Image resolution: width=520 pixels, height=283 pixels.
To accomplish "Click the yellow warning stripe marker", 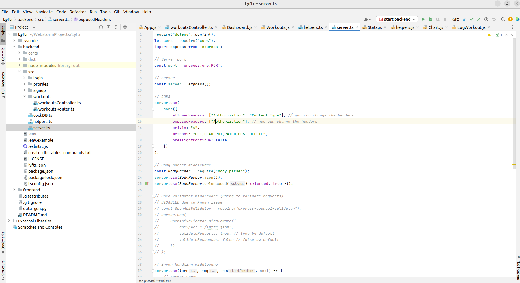I will pos(514,164).
